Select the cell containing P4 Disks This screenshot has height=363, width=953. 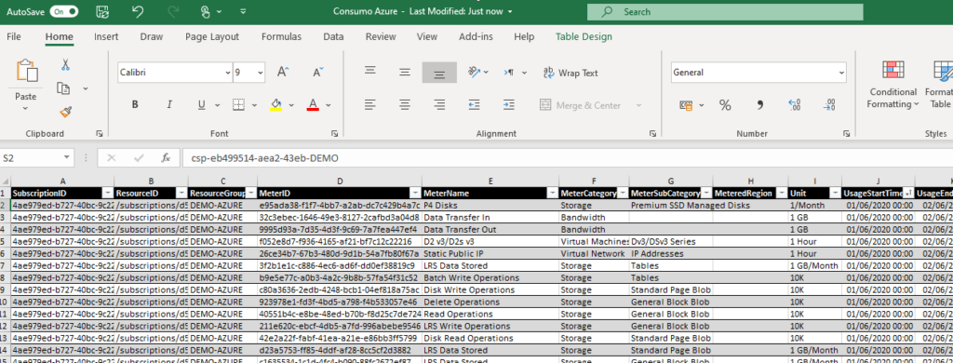tap(490, 205)
